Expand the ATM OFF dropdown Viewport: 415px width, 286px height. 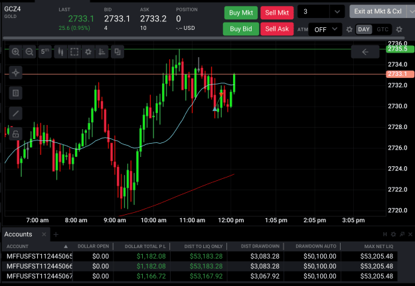tap(325, 29)
